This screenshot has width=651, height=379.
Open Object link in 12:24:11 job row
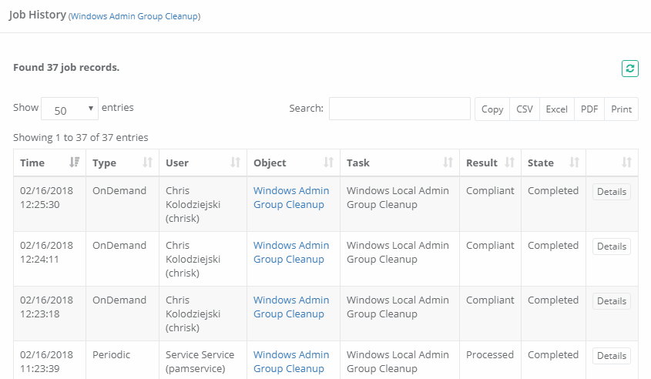point(290,252)
